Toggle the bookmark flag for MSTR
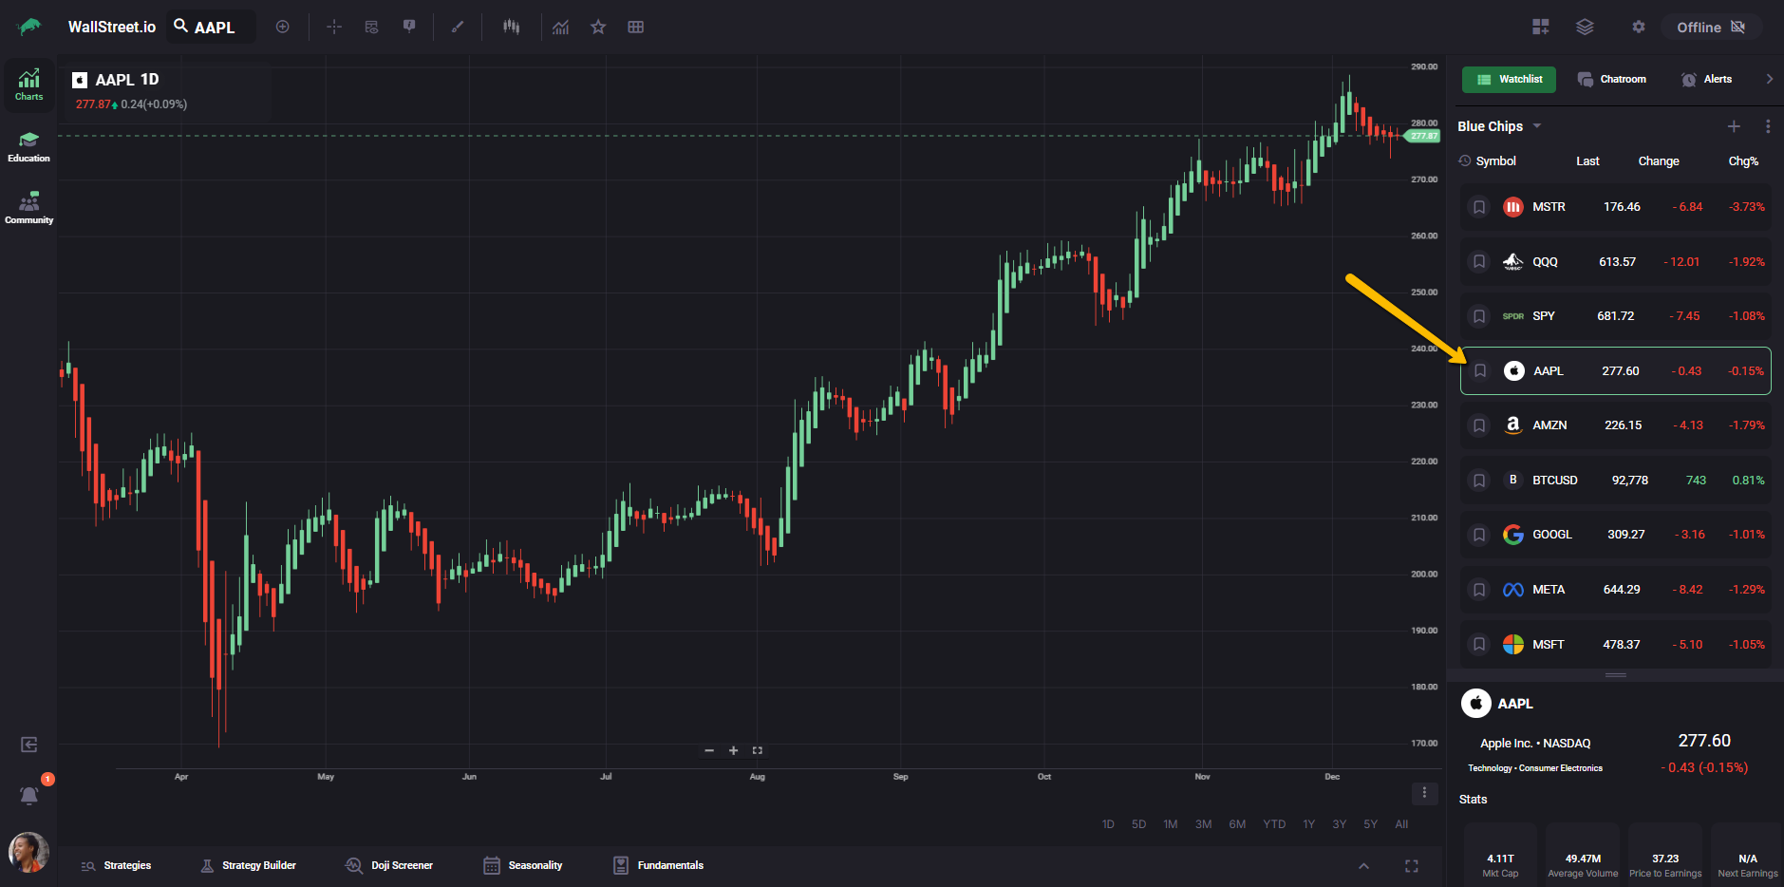 [x=1479, y=207]
